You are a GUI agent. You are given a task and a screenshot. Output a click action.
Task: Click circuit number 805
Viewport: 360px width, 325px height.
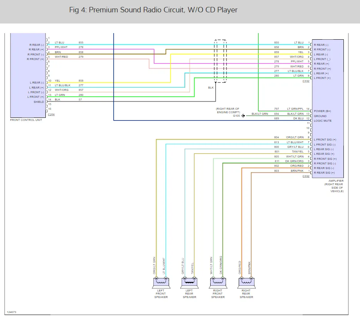tap(276, 157)
